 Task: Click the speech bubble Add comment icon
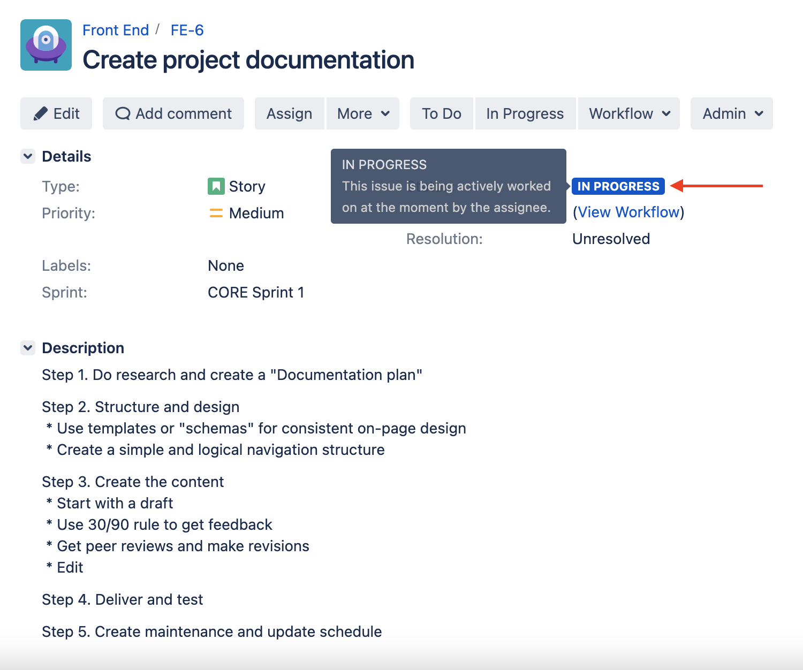pyautogui.click(x=123, y=113)
